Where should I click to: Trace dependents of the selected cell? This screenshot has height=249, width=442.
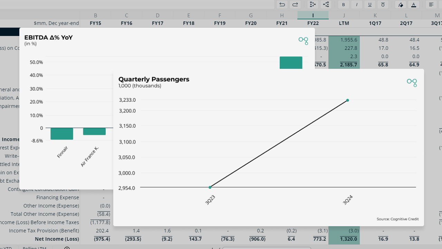326,4
